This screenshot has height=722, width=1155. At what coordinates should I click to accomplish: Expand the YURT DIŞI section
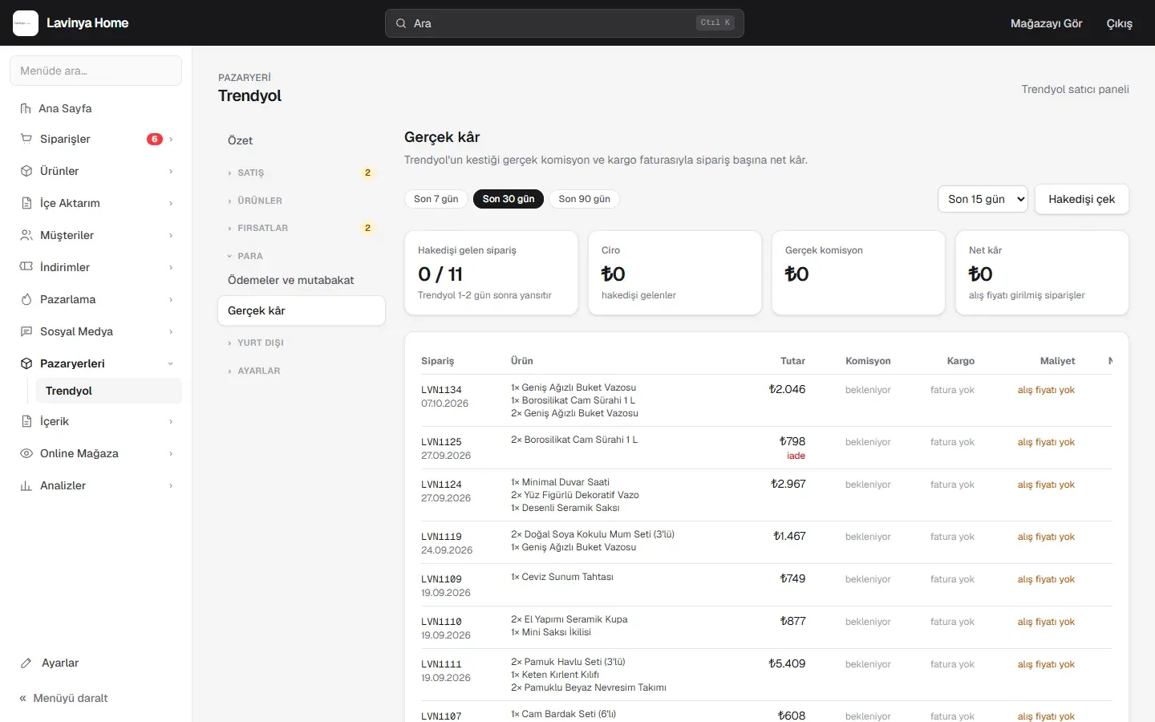click(302, 343)
